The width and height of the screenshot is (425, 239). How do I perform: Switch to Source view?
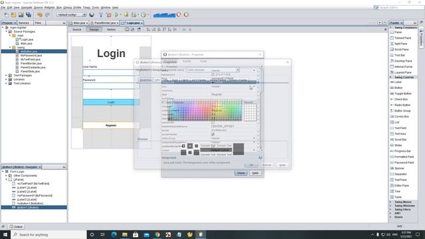(x=77, y=29)
